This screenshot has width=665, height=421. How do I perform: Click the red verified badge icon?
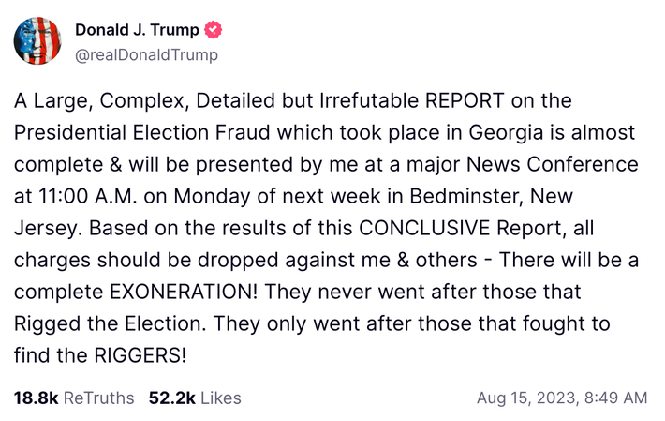(214, 30)
